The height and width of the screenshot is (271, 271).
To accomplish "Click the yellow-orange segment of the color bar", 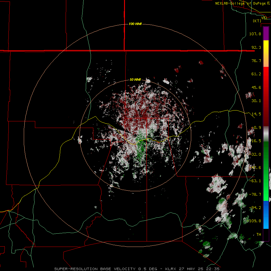I will pyautogui.click(x=266, y=54).
